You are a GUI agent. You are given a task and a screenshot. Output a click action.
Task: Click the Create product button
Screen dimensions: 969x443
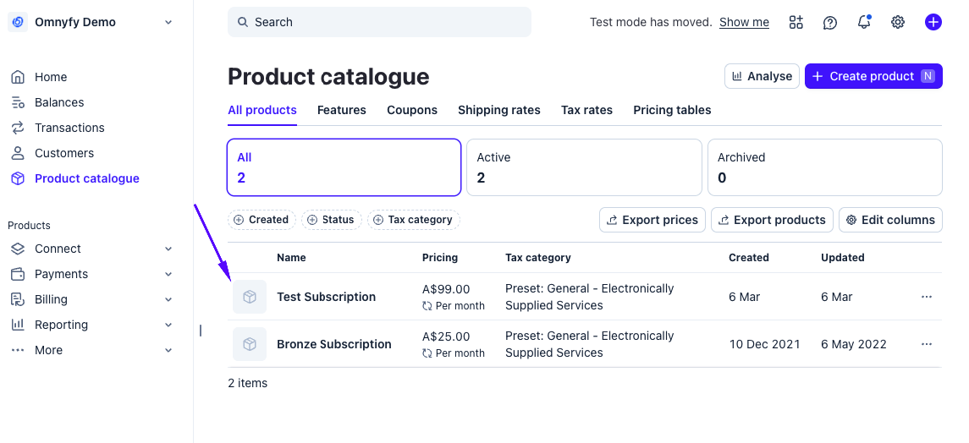[873, 76]
